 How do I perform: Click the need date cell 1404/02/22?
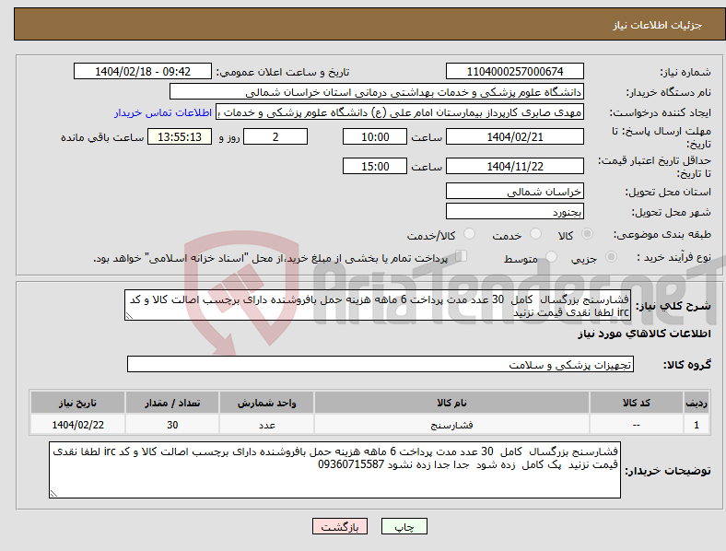pos(77,425)
